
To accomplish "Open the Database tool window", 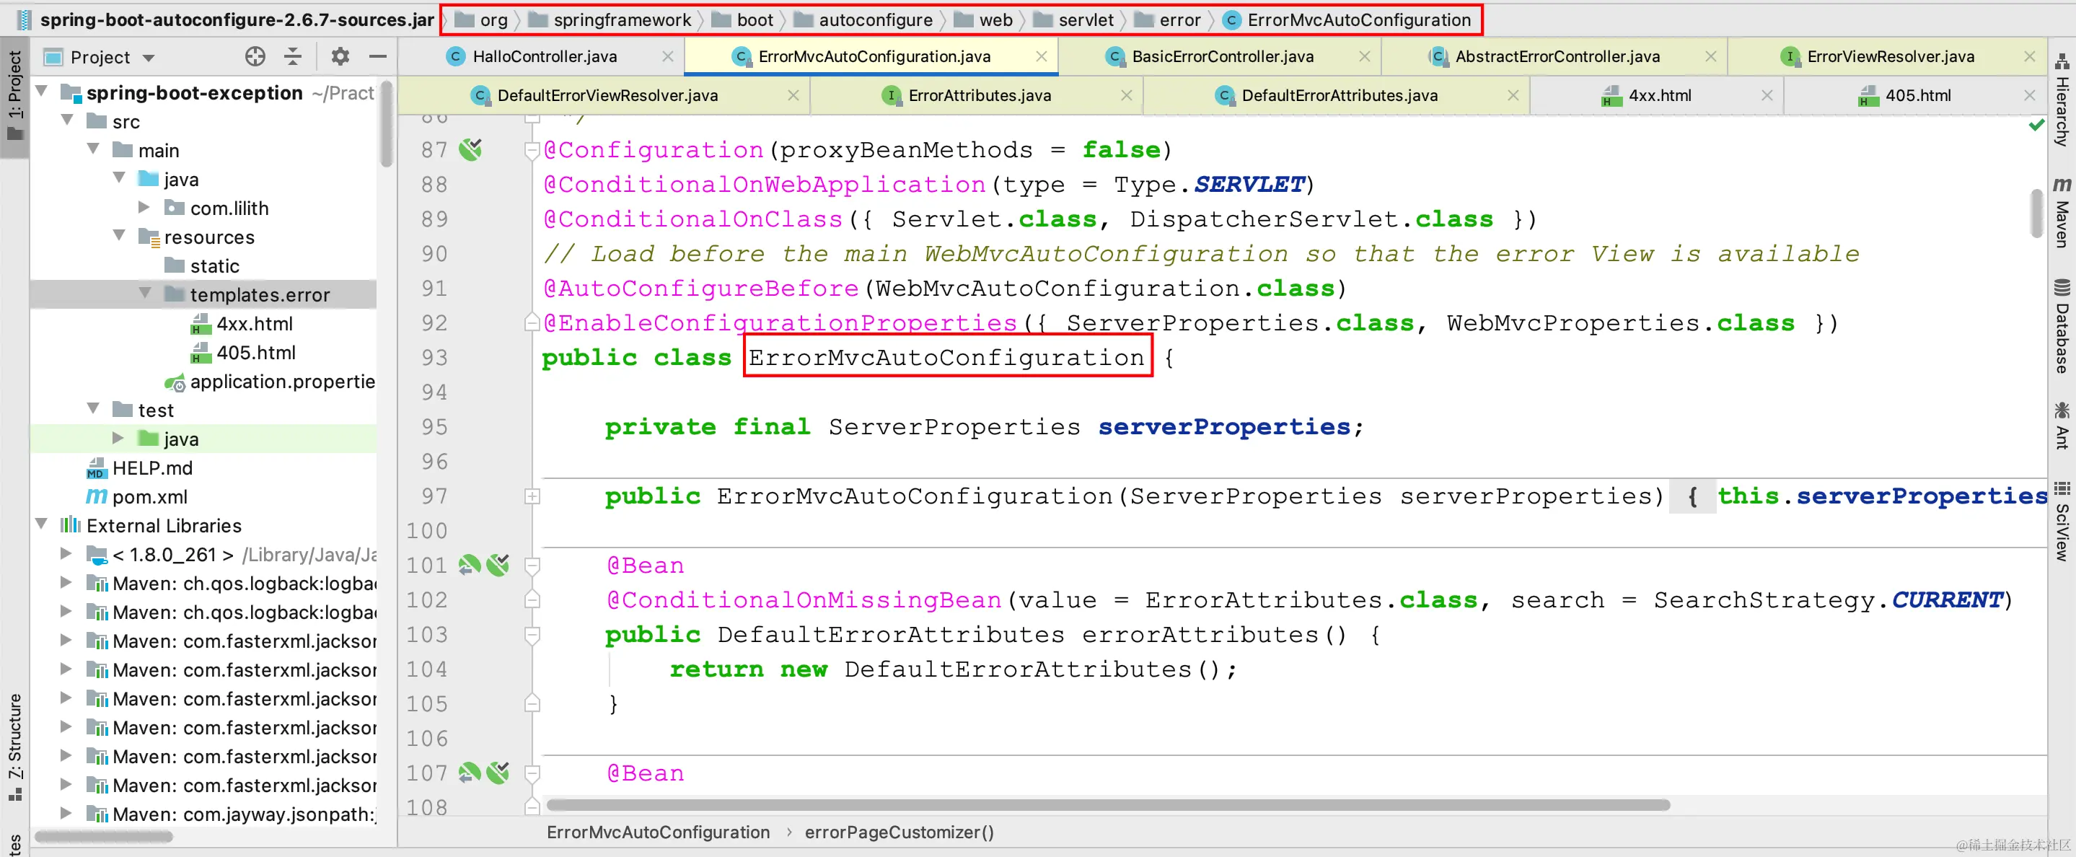I will click(x=2062, y=326).
